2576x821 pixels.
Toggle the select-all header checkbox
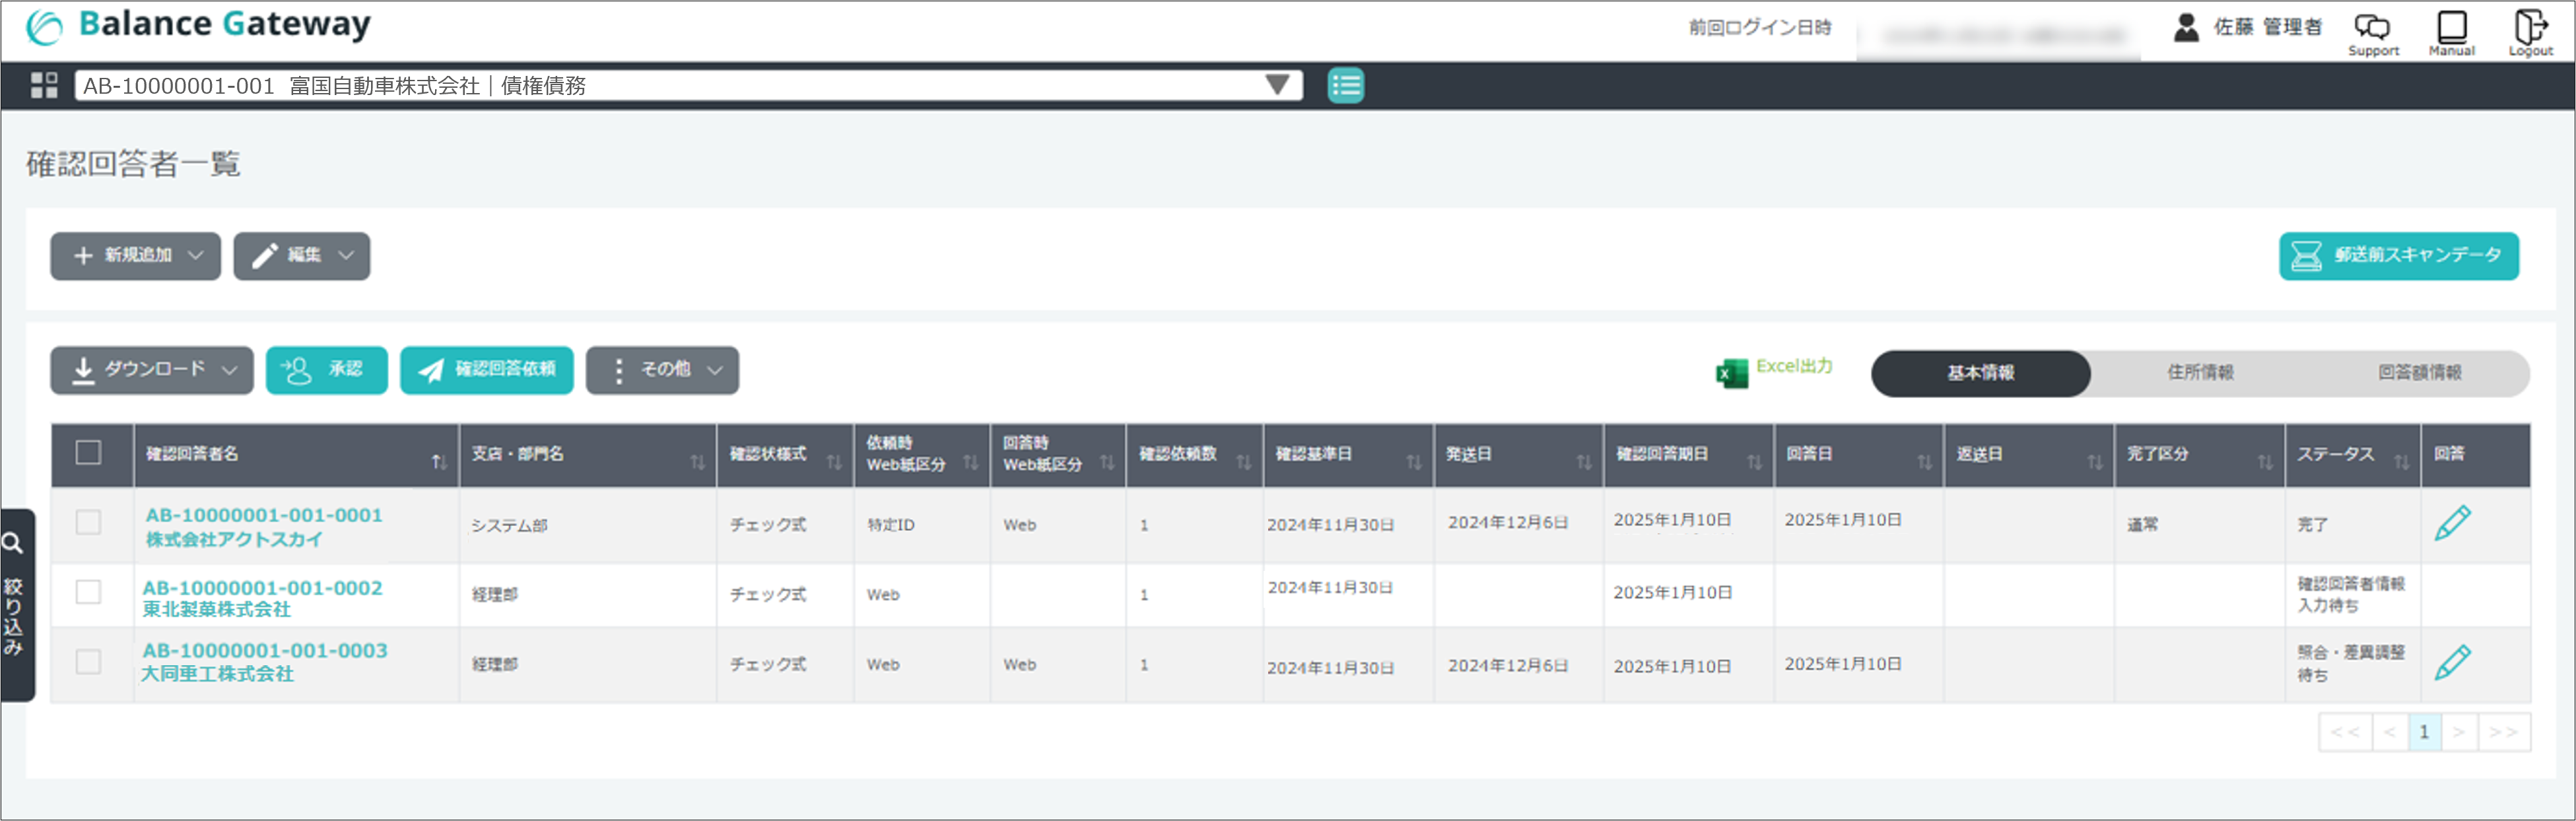(88, 453)
